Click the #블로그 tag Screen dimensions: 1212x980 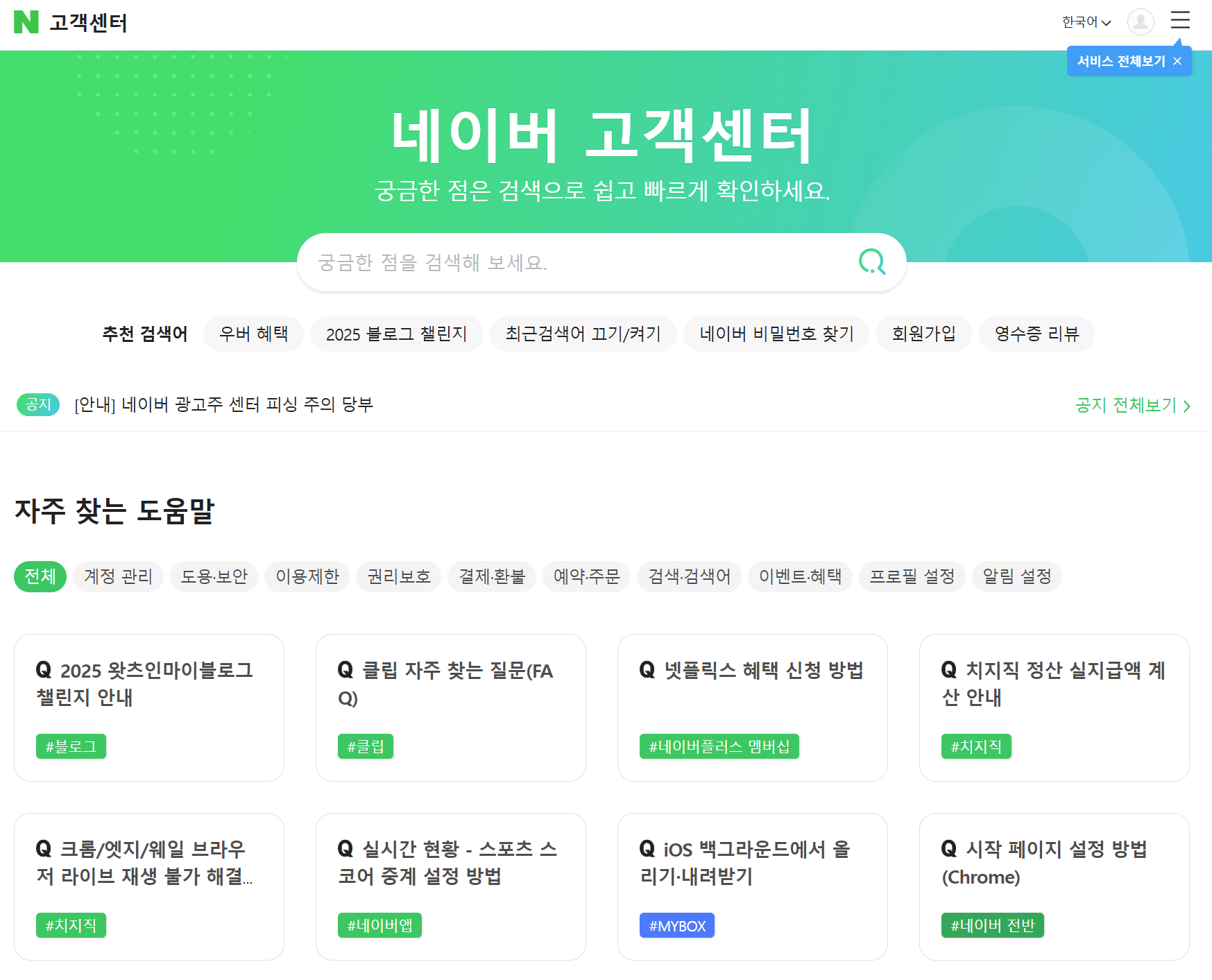point(71,746)
